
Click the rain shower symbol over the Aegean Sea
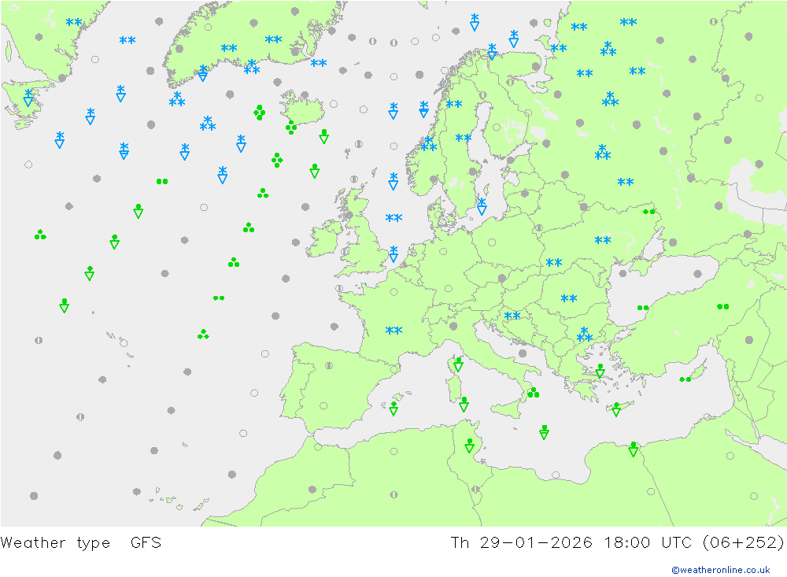[x=600, y=371]
